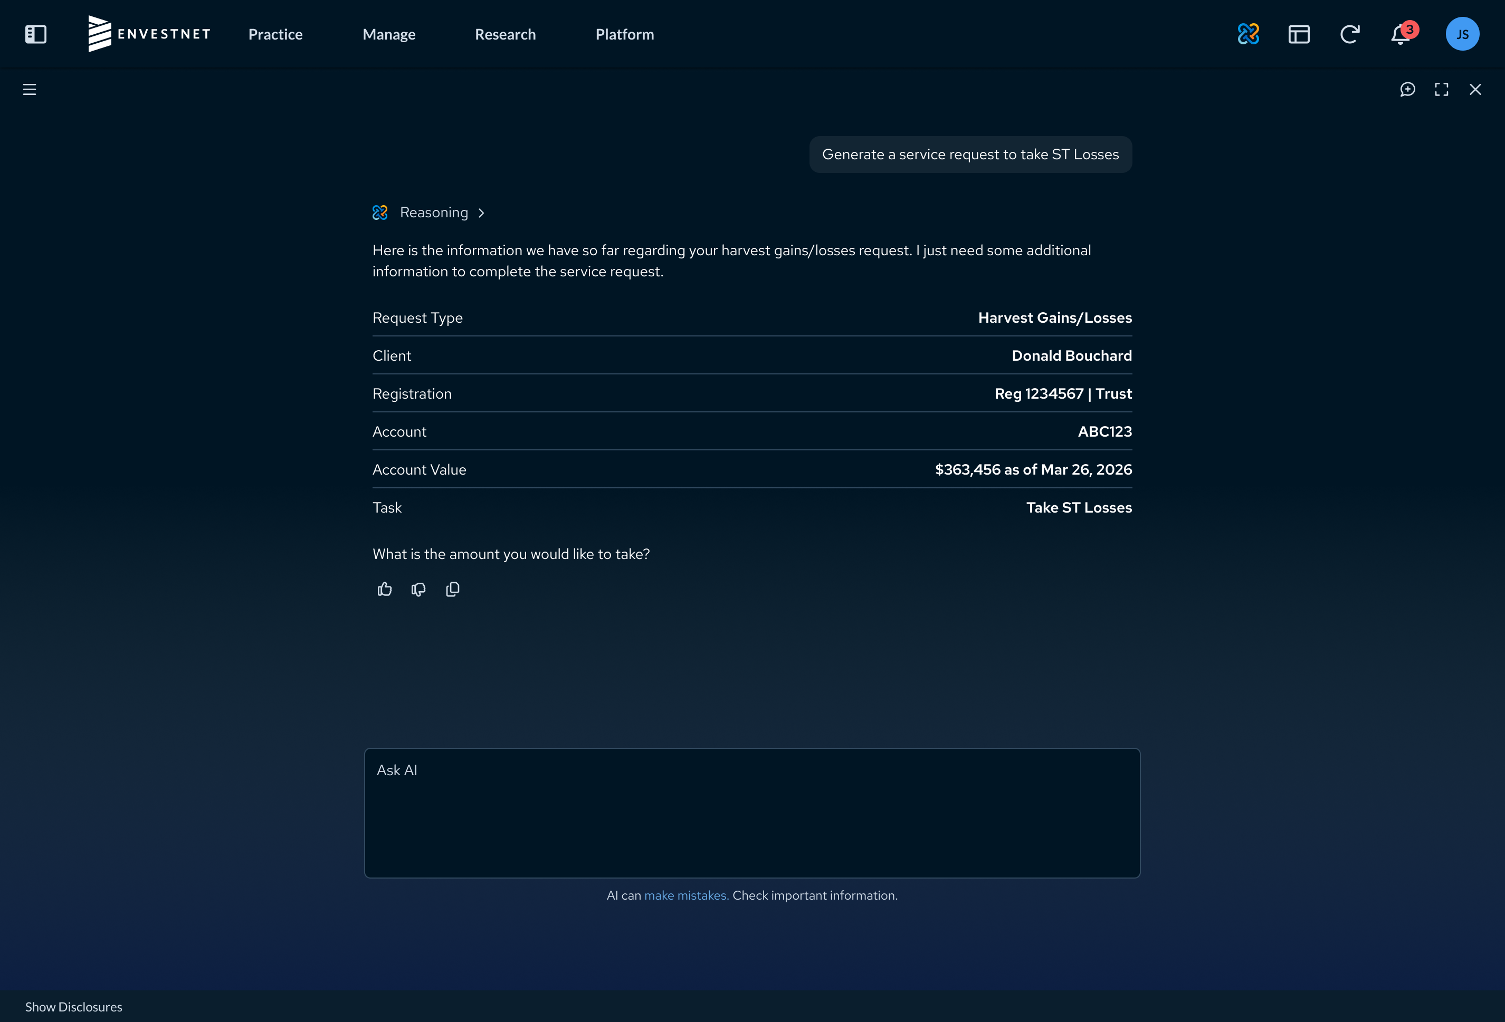Click the refresh icon in header
The height and width of the screenshot is (1022, 1505).
[x=1349, y=34]
